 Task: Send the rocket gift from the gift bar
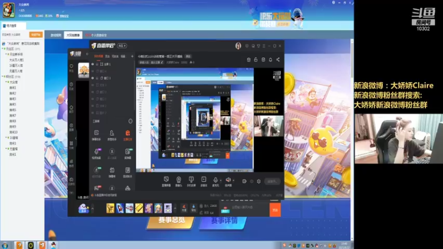[120, 208]
